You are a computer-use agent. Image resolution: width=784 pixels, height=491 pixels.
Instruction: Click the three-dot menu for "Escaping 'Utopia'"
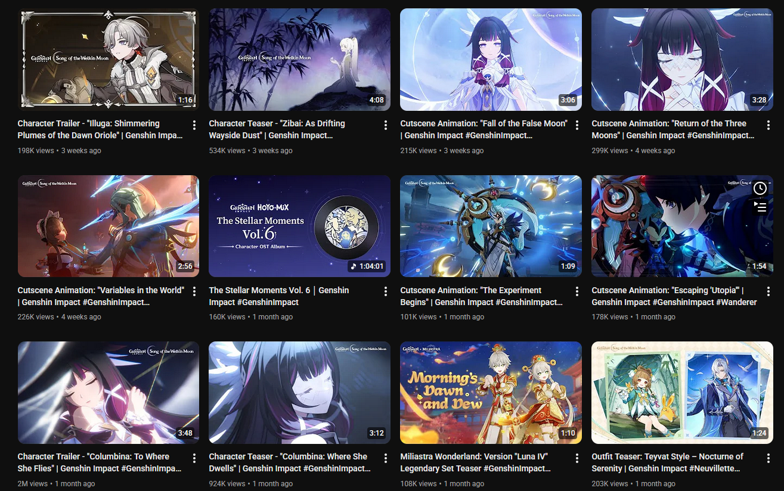pyautogui.click(x=768, y=291)
